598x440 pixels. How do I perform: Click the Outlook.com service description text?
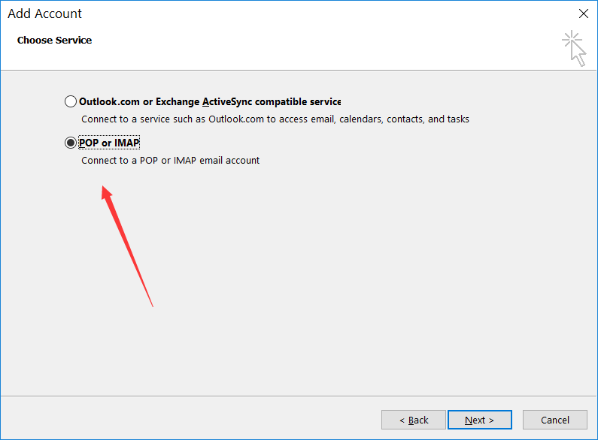pos(275,119)
